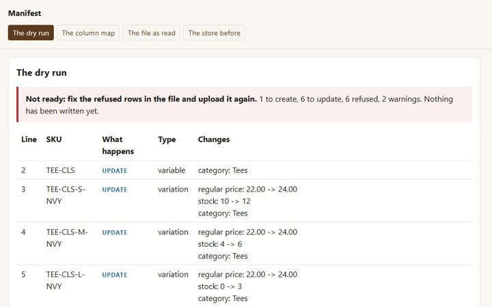Click category: Tees in TEE-CLS-S-NVY row
Image resolution: width=492 pixels, height=307 pixels.
223,213
